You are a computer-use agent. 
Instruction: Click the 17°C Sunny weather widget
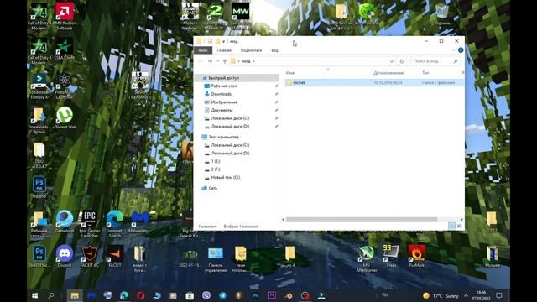coord(441,296)
